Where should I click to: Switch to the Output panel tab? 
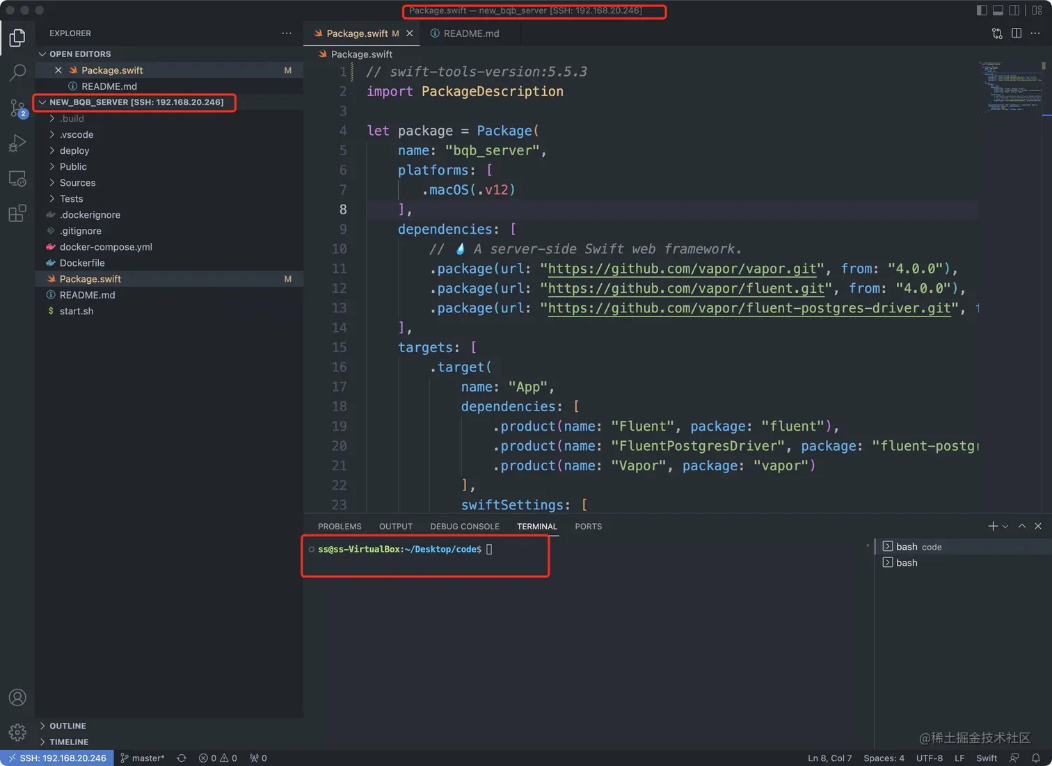pyautogui.click(x=396, y=527)
